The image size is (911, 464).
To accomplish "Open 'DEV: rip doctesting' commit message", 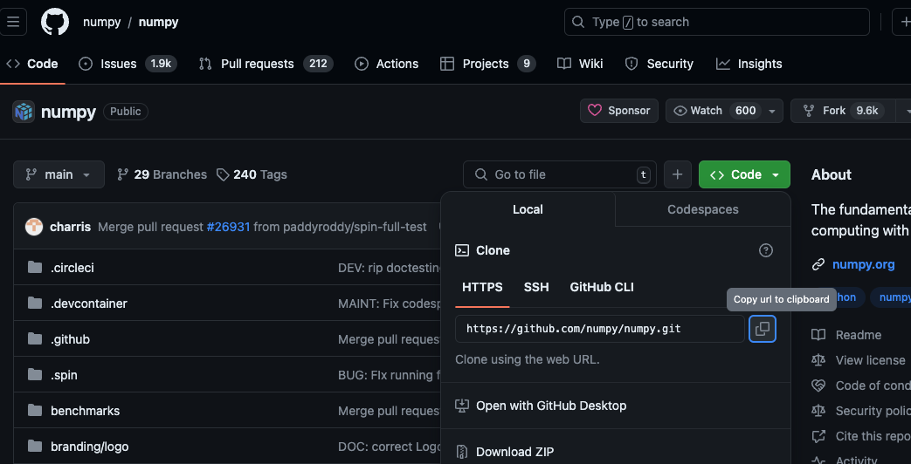I will click(390, 268).
